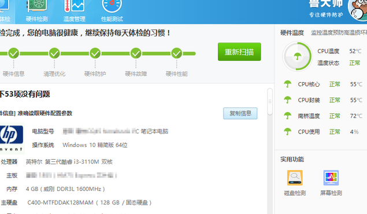Image resolution: width=367 pixels, height=214 pixels.
Task: Click the Windows 10 精简版 64位 text
Action: coord(95,145)
